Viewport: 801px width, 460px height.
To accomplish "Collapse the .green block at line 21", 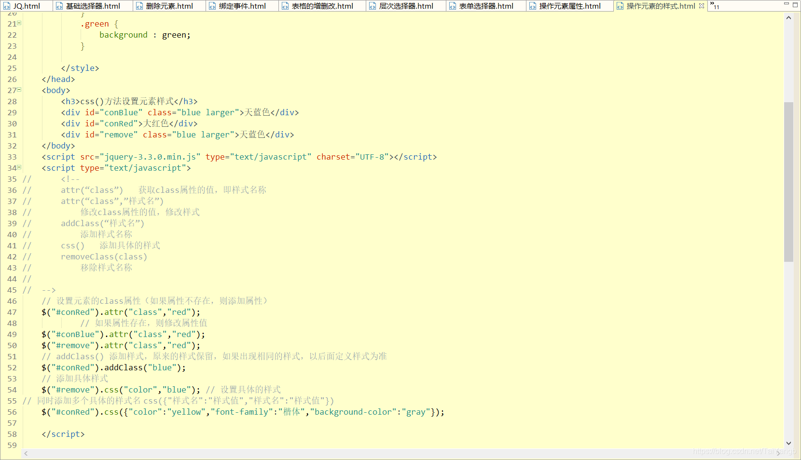I will pos(19,23).
